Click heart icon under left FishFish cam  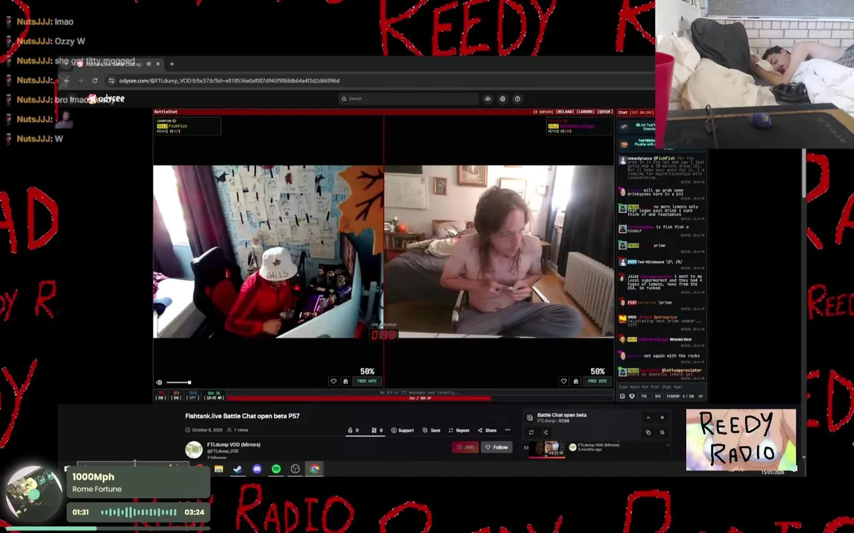[x=333, y=381]
